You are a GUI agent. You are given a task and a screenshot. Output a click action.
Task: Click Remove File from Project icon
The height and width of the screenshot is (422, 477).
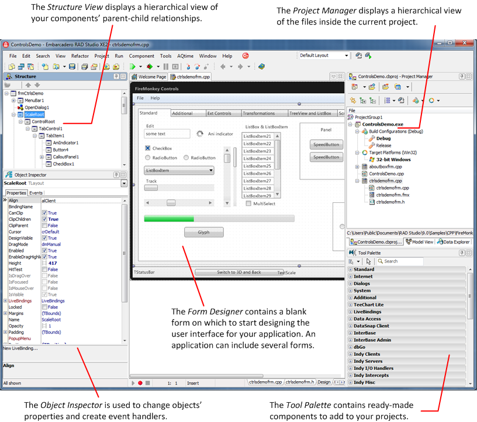click(116, 66)
